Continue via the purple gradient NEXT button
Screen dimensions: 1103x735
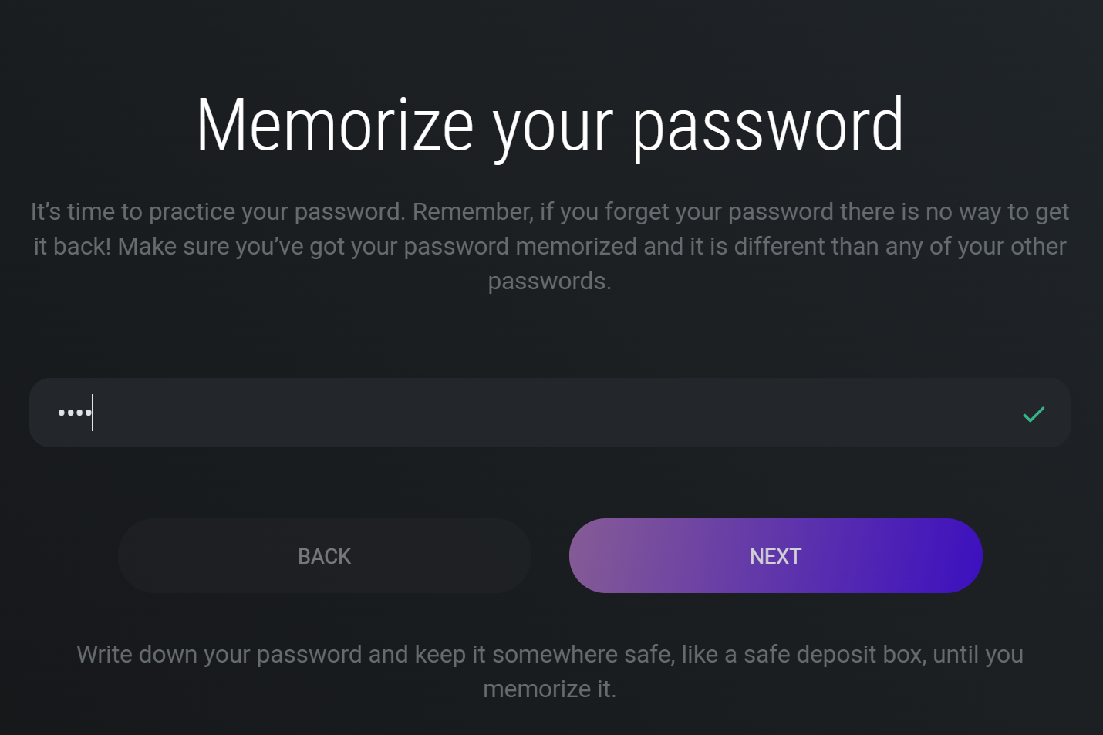click(775, 556)
